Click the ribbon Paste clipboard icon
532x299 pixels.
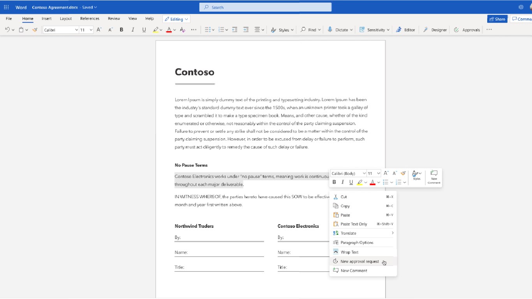(22, 30)
